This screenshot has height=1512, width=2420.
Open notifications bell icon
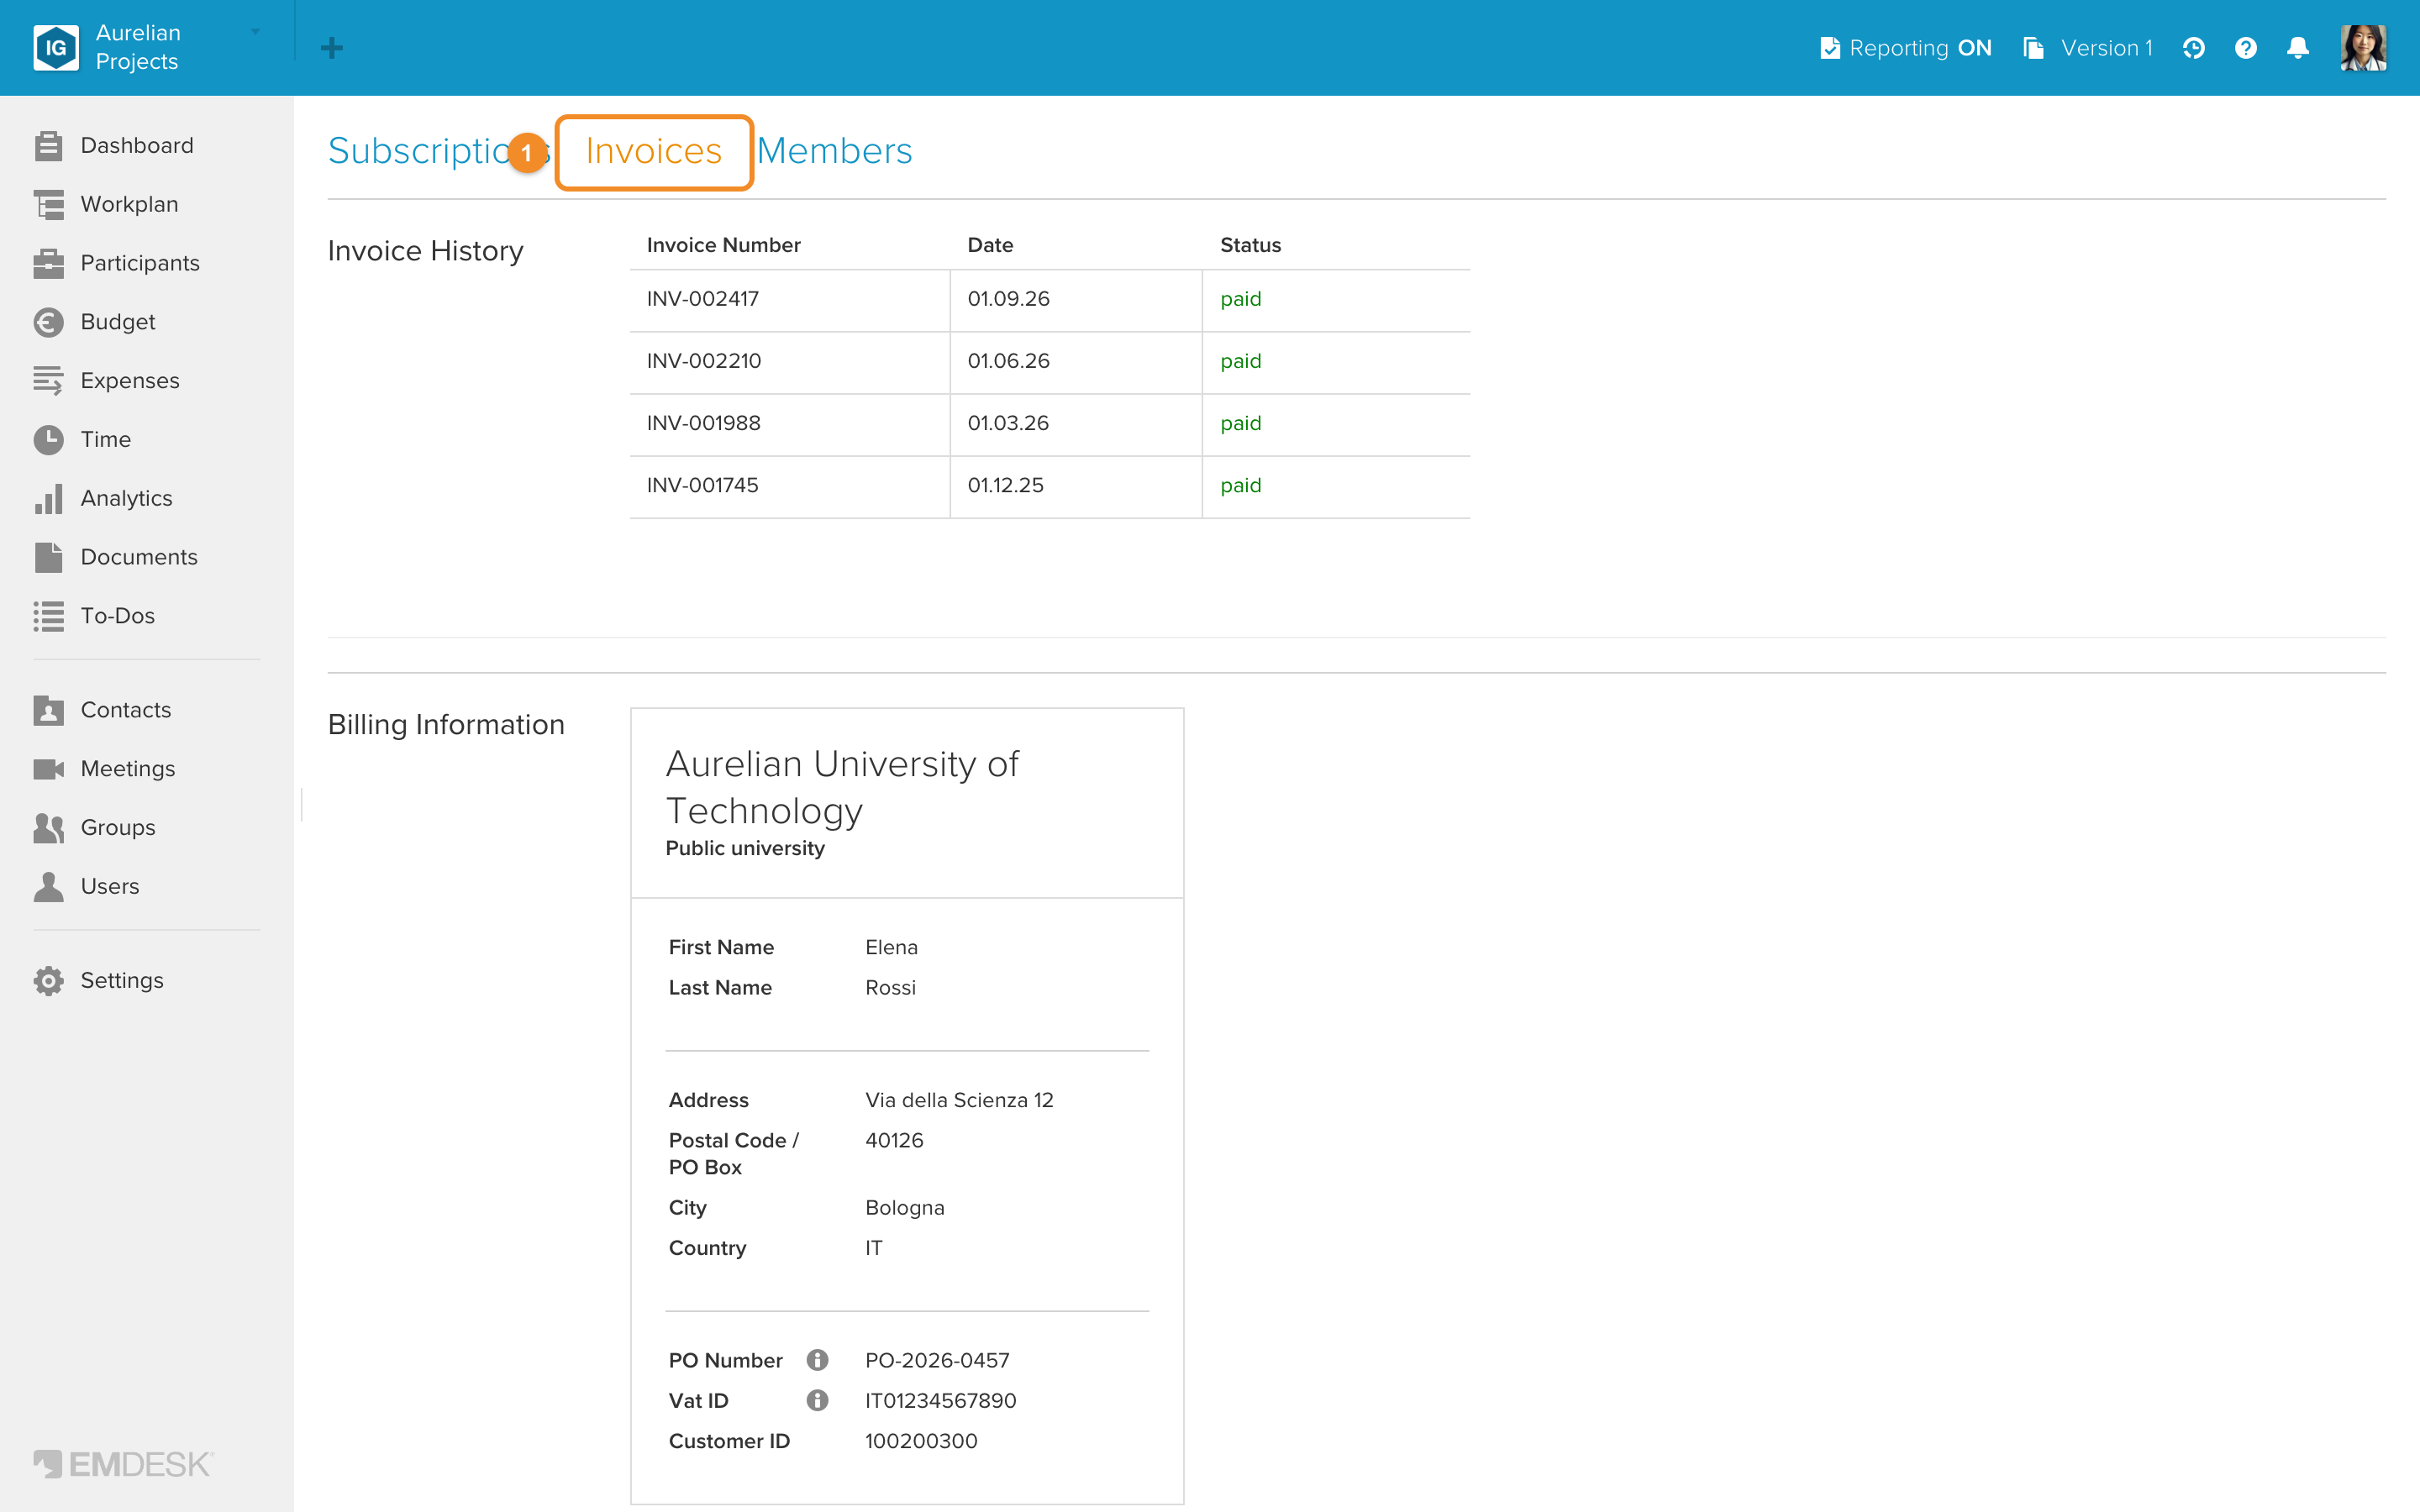2298,48
